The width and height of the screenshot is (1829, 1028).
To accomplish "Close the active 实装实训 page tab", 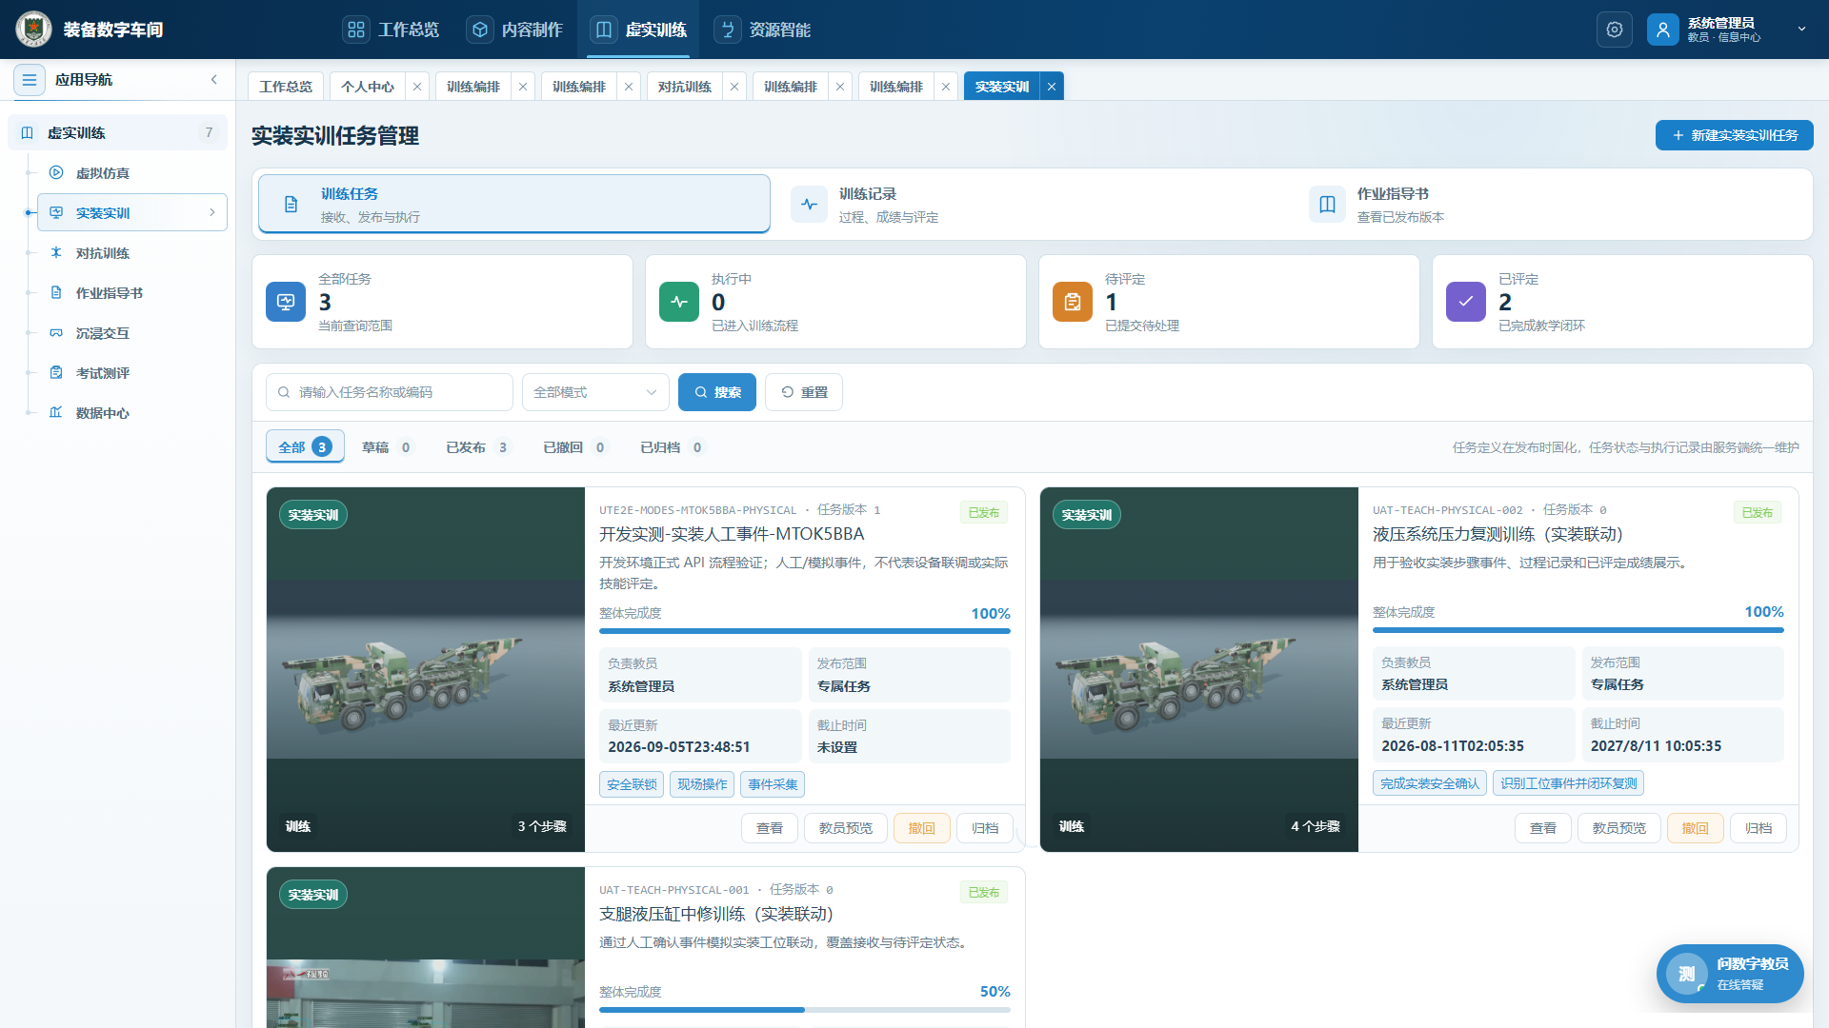I will pyautogui.click(x=1052, y=86).
